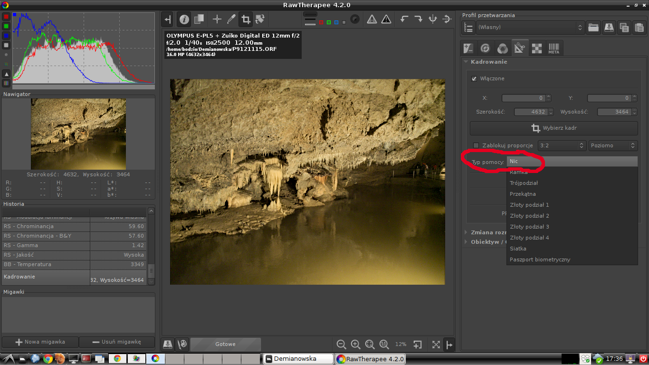Click the Nowa migawka button
The image size is (649, 365).
[x=40, y=342]
